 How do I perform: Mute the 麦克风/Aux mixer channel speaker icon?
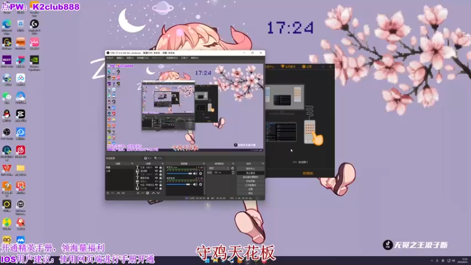[195, 173]
